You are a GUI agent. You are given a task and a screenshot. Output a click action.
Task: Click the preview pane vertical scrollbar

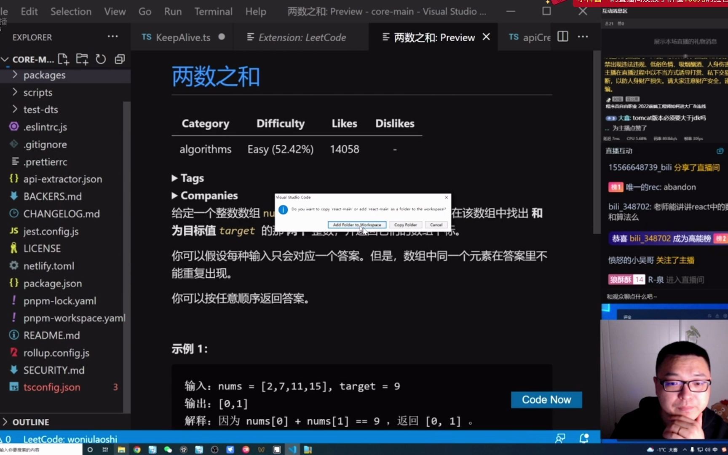pos(597,142)
